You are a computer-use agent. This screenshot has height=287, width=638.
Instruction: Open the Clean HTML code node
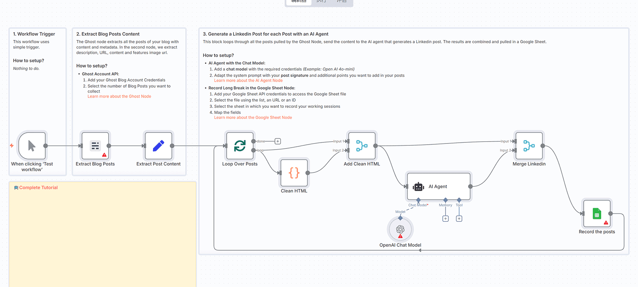click(x=294, y=173)
